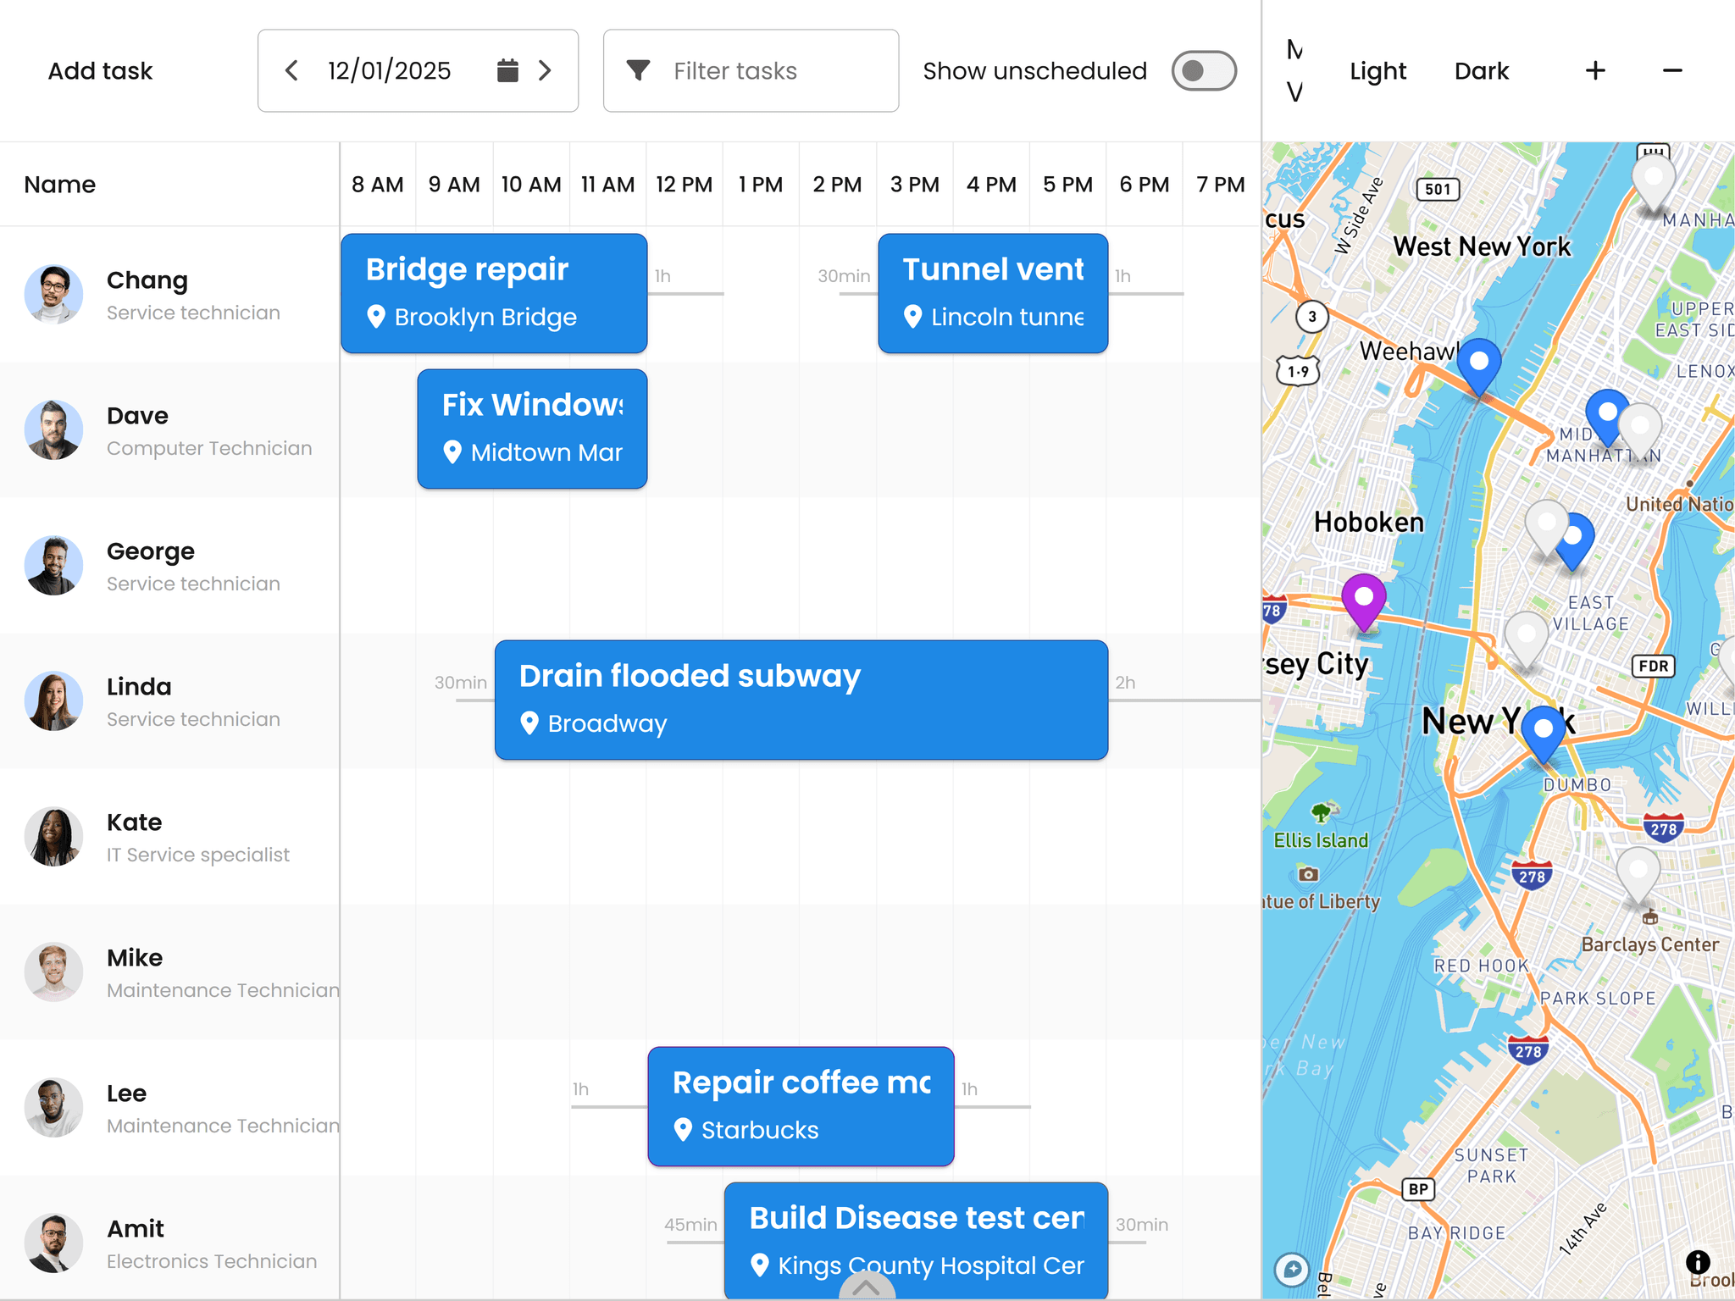1735x1301 pixels.
Task: Click the Starbucks pin in Repair coffee task
Action: pyautogui.click(x=683, y=1130)
